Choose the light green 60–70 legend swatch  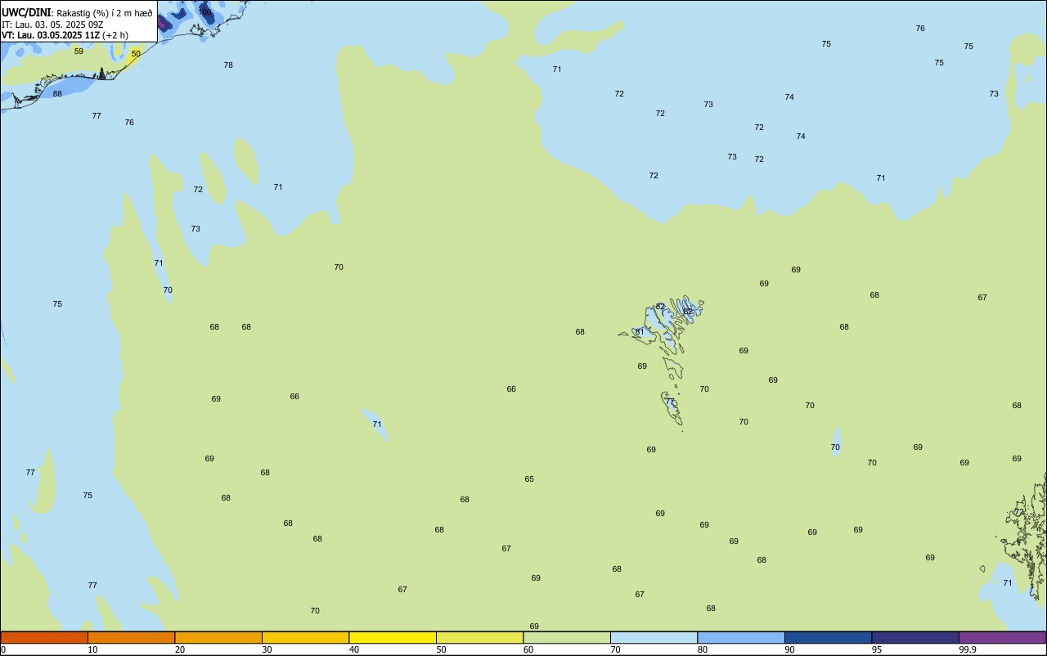(567, 637)
